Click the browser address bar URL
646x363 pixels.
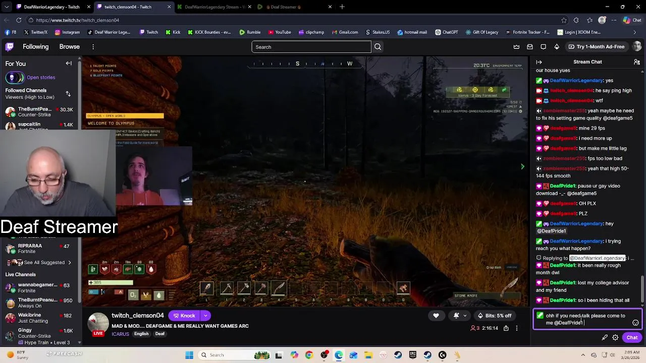[x=78, y=20]
